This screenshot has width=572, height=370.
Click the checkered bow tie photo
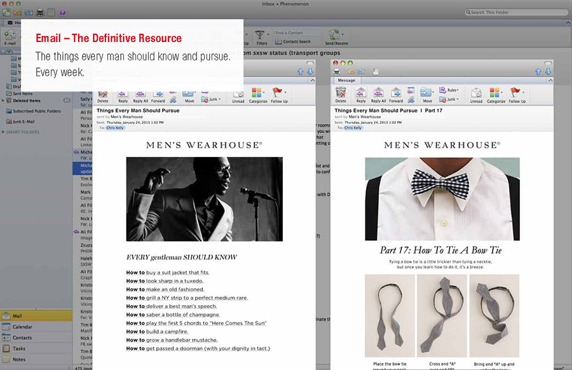[442, 199]
